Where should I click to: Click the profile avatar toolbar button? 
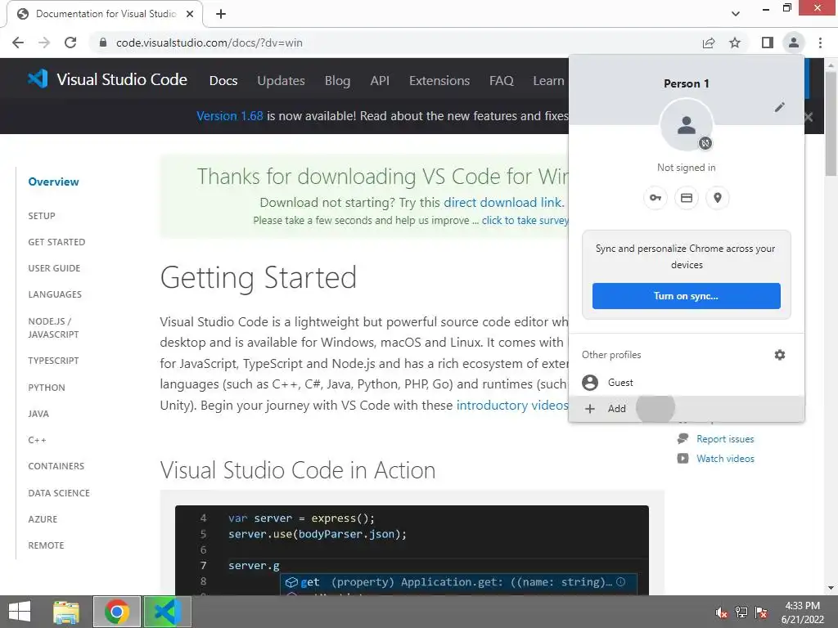click(794, 43)
